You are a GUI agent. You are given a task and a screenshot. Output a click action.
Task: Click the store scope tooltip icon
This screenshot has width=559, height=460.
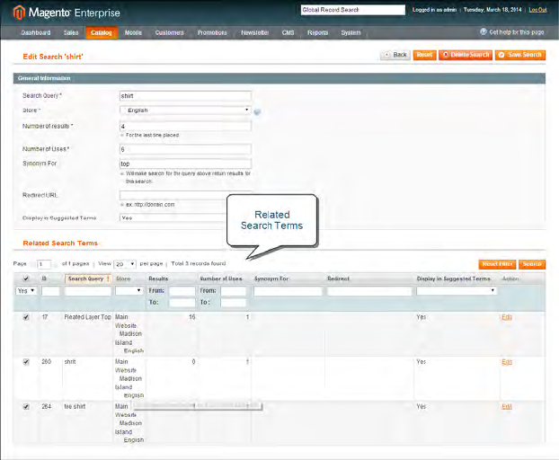(257, 112)
